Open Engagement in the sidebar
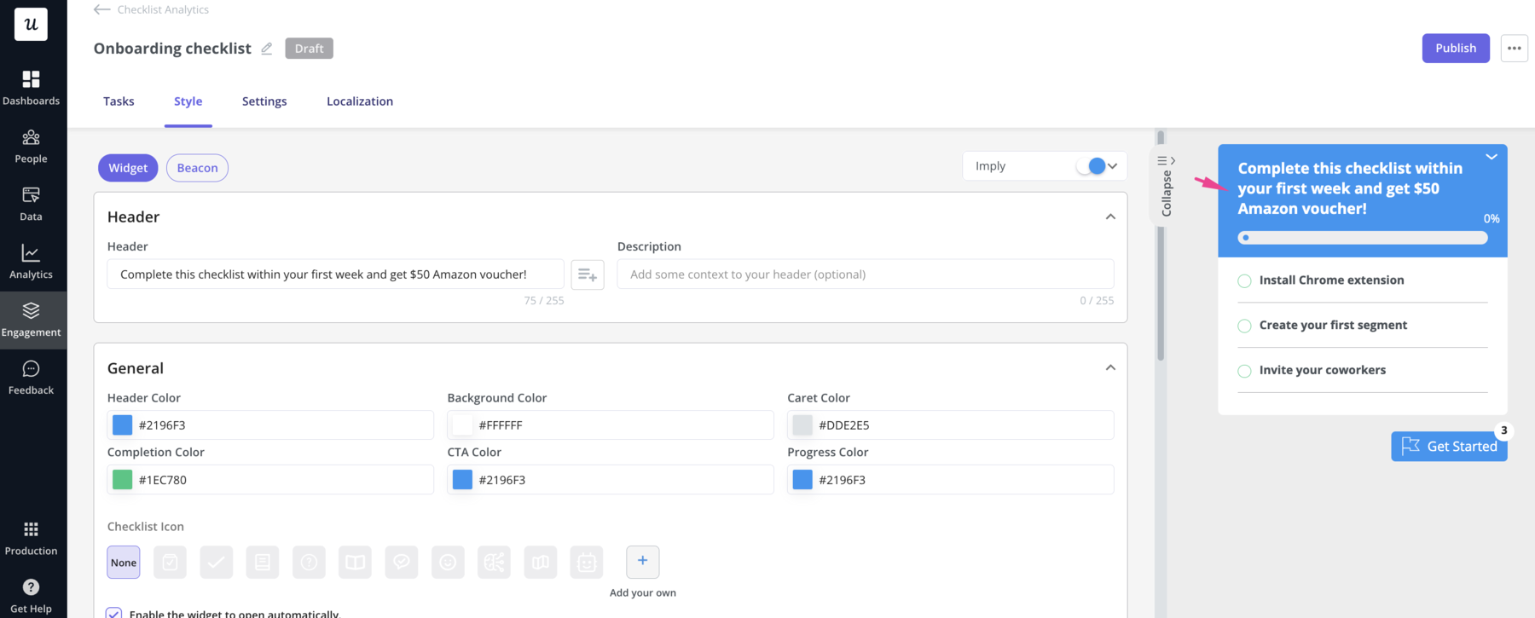 click(31, 320)
